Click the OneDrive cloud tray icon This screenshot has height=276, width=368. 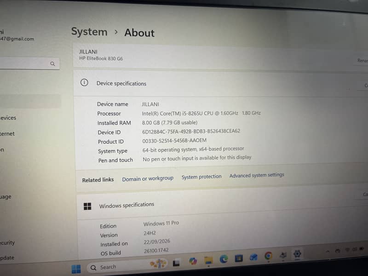click(338, 251)
